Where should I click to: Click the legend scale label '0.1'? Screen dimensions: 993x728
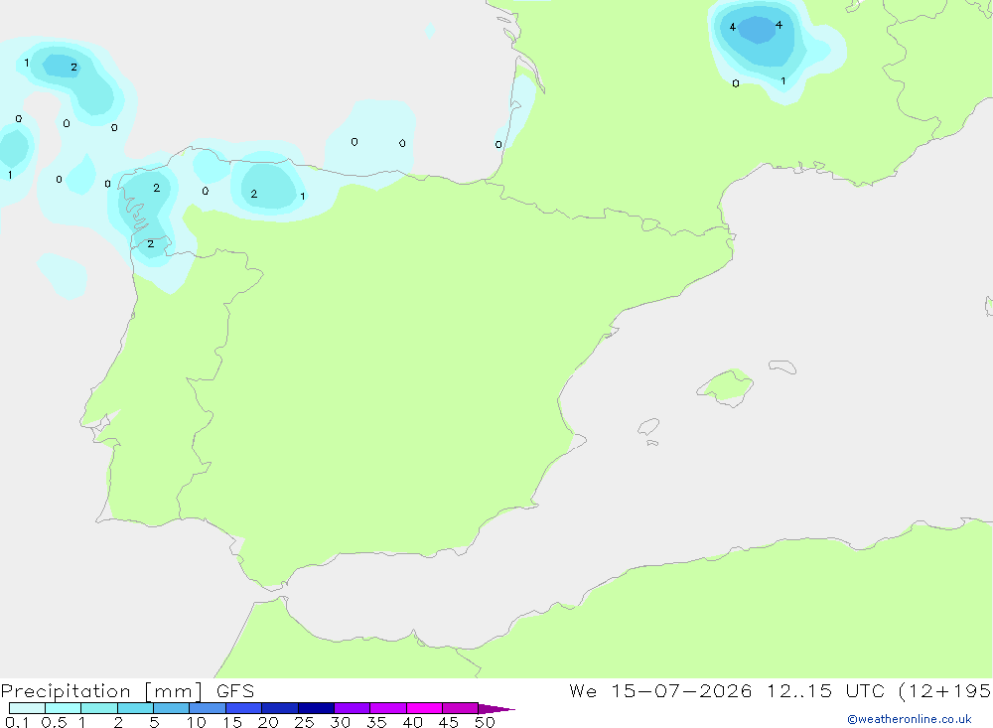pos(17,722)
